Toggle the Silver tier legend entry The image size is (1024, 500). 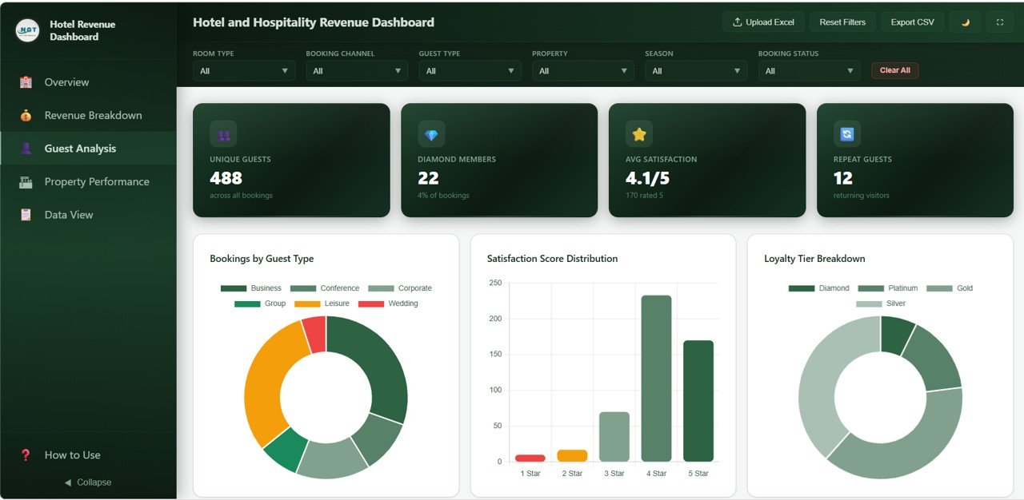[x=887, y=304]
